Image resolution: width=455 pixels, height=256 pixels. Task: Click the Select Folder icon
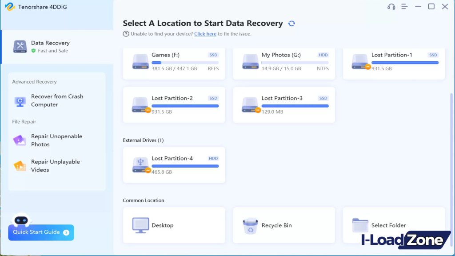coord(360,225)
